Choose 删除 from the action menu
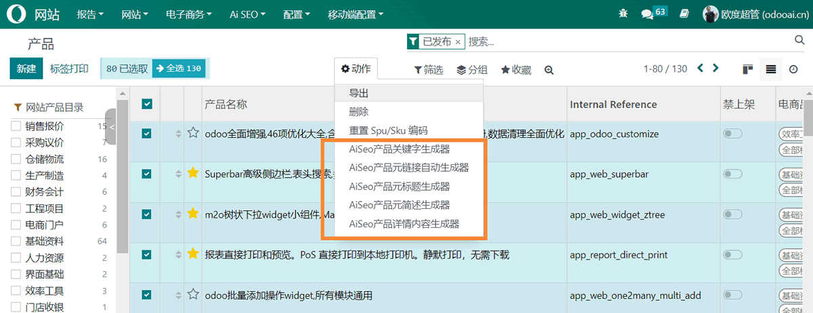The image size is (813, 313). 409,112
